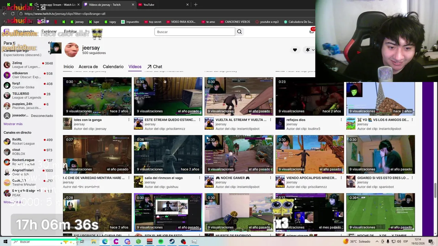Click clip author 'guishuu' link

pyautogui.click(x=171, y=187)
